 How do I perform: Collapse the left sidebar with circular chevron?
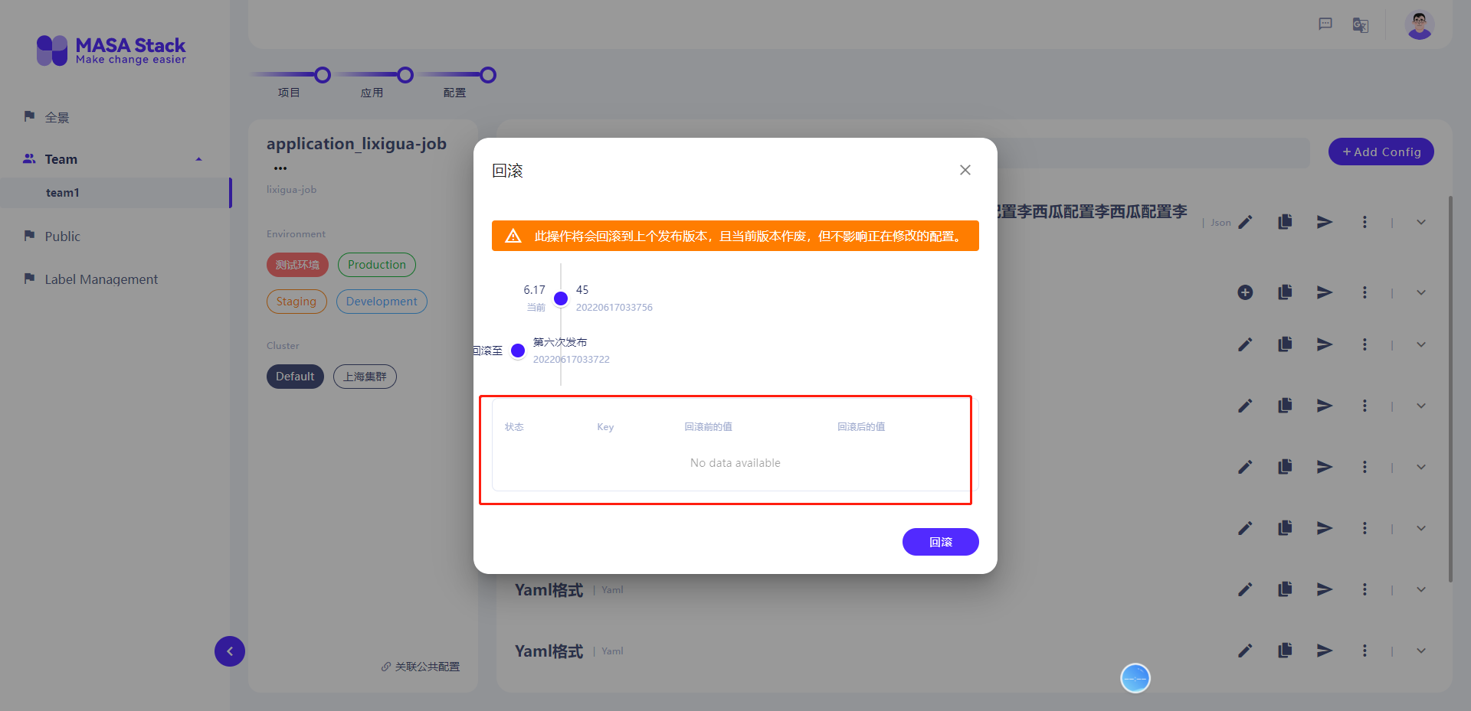(229, 651)
